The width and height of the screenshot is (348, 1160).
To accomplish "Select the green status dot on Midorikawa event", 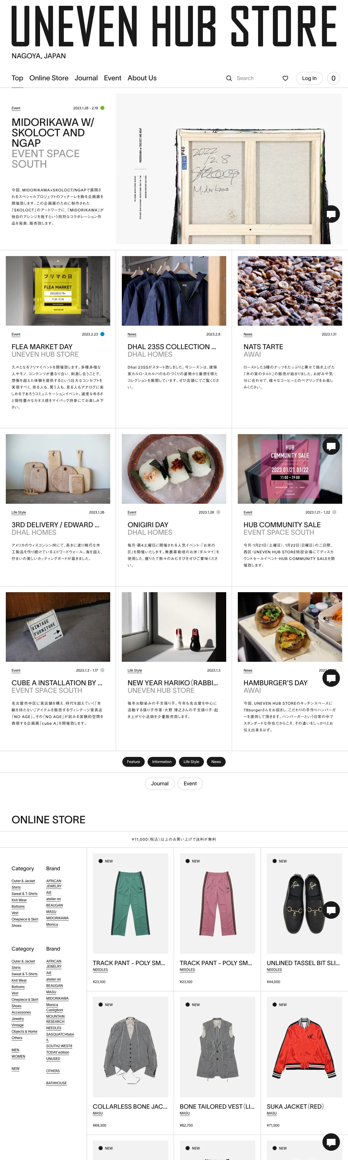I will click(102, 108).
